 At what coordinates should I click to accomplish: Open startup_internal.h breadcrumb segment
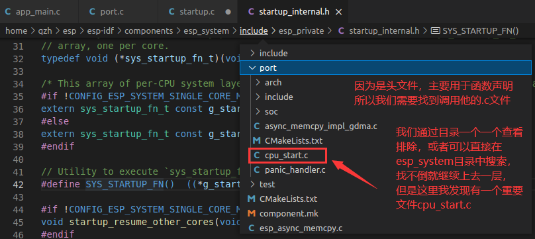384,31
